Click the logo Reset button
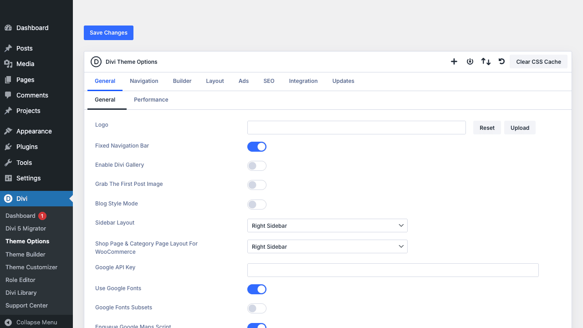This screenshot has width=583, height=328. coord(487,128)
